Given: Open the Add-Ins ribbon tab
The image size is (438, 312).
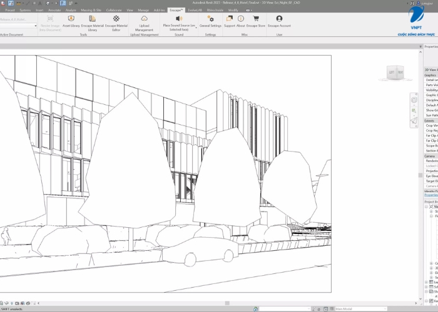Looking at the screenshot, I should pyautogui.click(x=159, y=10).
